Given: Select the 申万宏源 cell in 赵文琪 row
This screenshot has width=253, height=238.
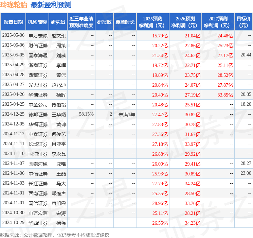Looking at the screenshot, I should coord(38,36).
